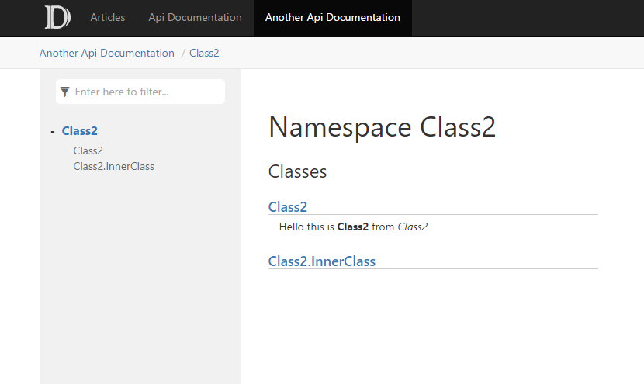Click italic Class2 text in description

tap(412, 227)
